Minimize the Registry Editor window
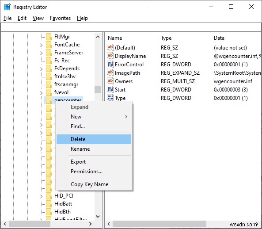 click(x=211, y=7)
